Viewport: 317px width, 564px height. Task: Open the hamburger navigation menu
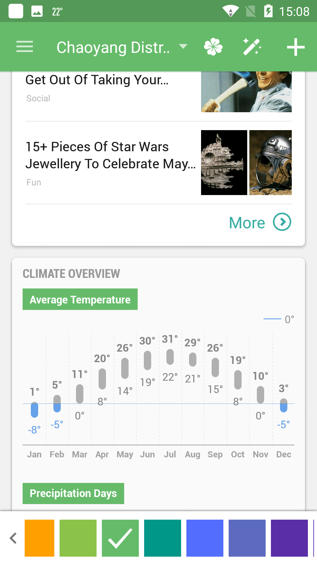tap(25, 47)
